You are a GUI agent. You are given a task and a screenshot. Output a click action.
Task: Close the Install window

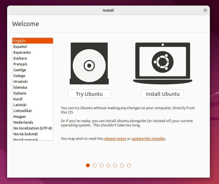[x=205, y=10]
